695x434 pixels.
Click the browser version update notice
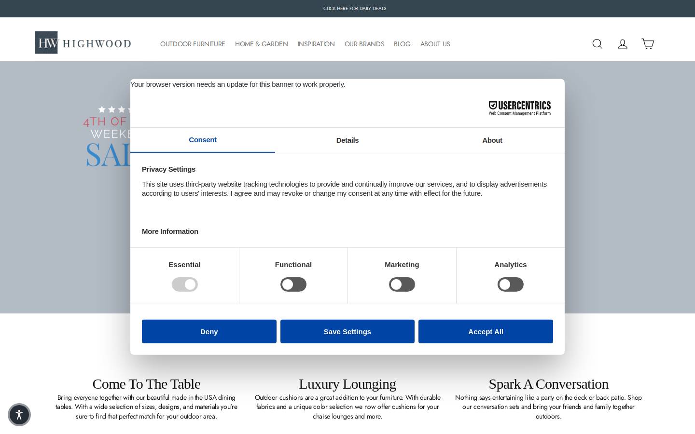pos(238,84)
